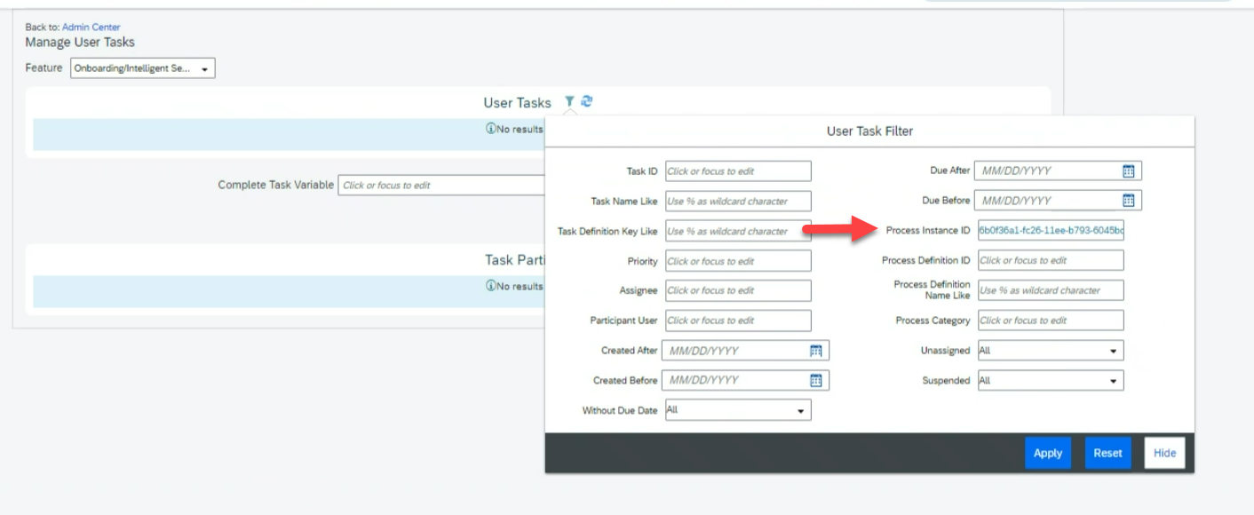This screenshot has height=515, width=1254.
Task: Open the User Tasks filter icon
Action: coord(569,102)
